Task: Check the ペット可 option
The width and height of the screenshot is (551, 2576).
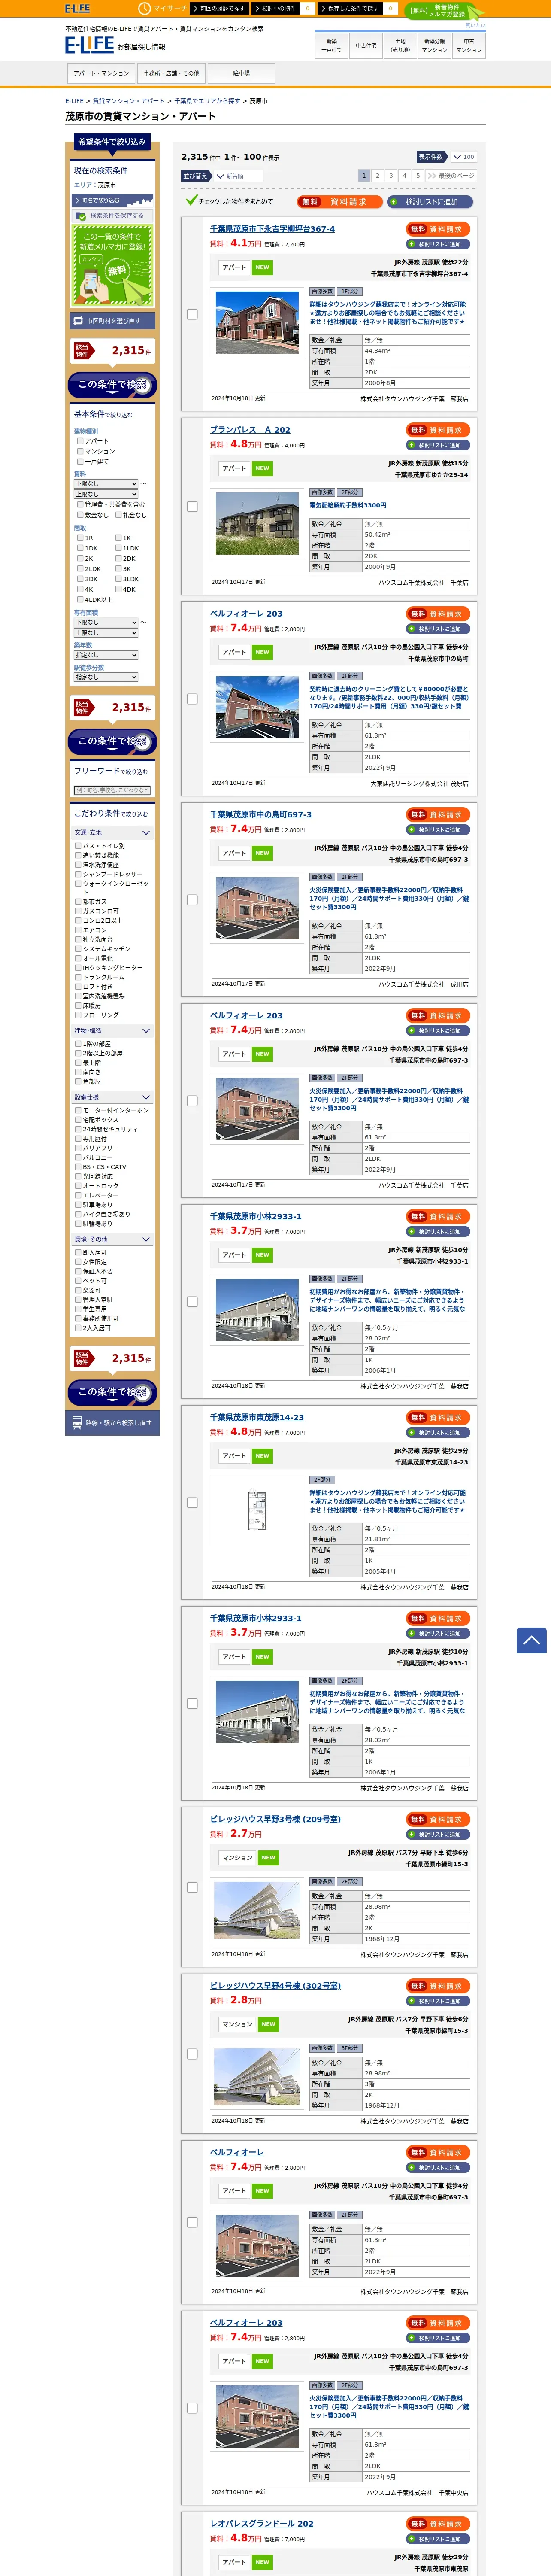Action: [x=78, y=1281]
